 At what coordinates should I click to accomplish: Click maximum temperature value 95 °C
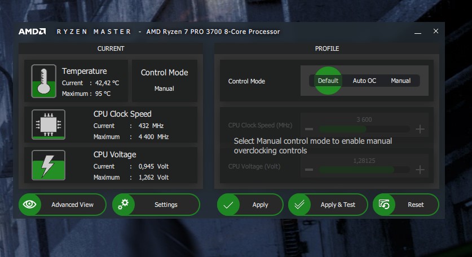[103, 94]
